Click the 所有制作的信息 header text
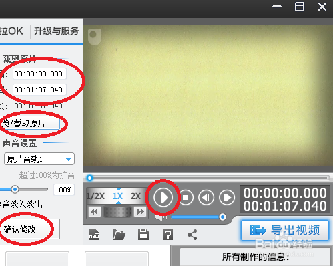The height and width of the screenshot is (266, 333). click(256, 257)
